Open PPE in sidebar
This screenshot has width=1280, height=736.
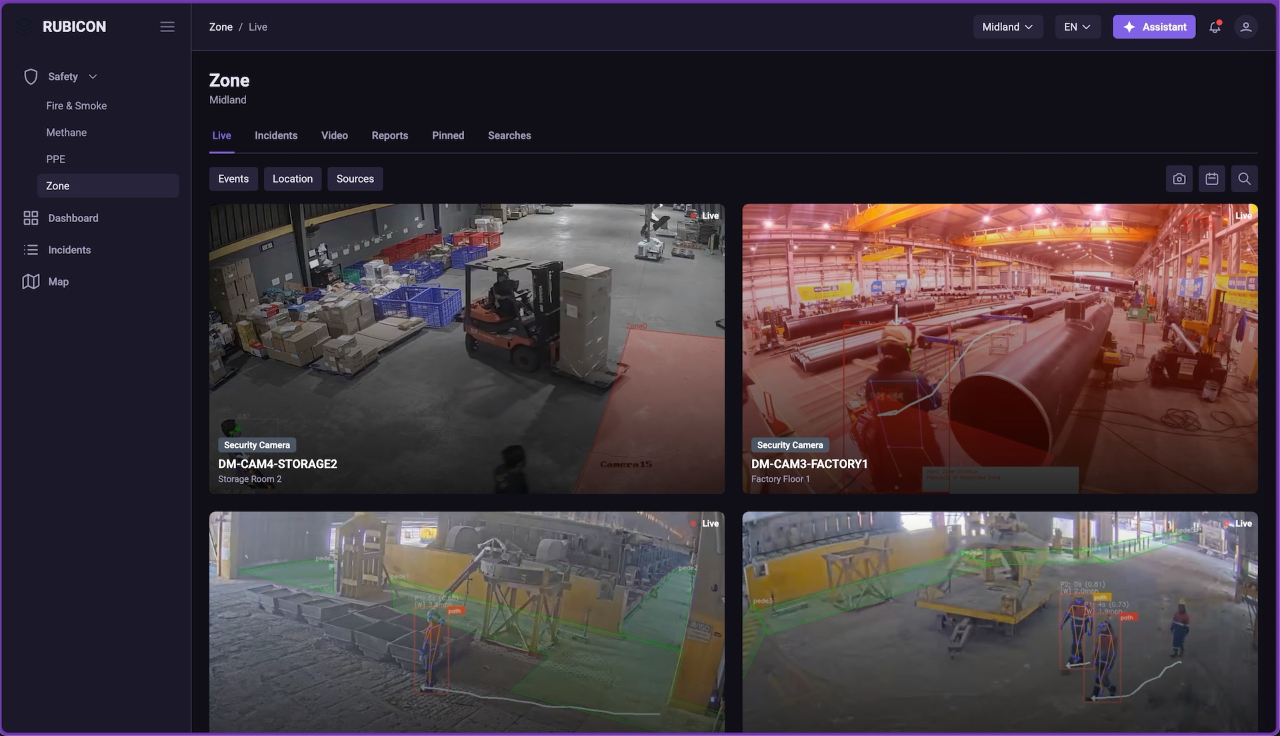pos(108,159)
